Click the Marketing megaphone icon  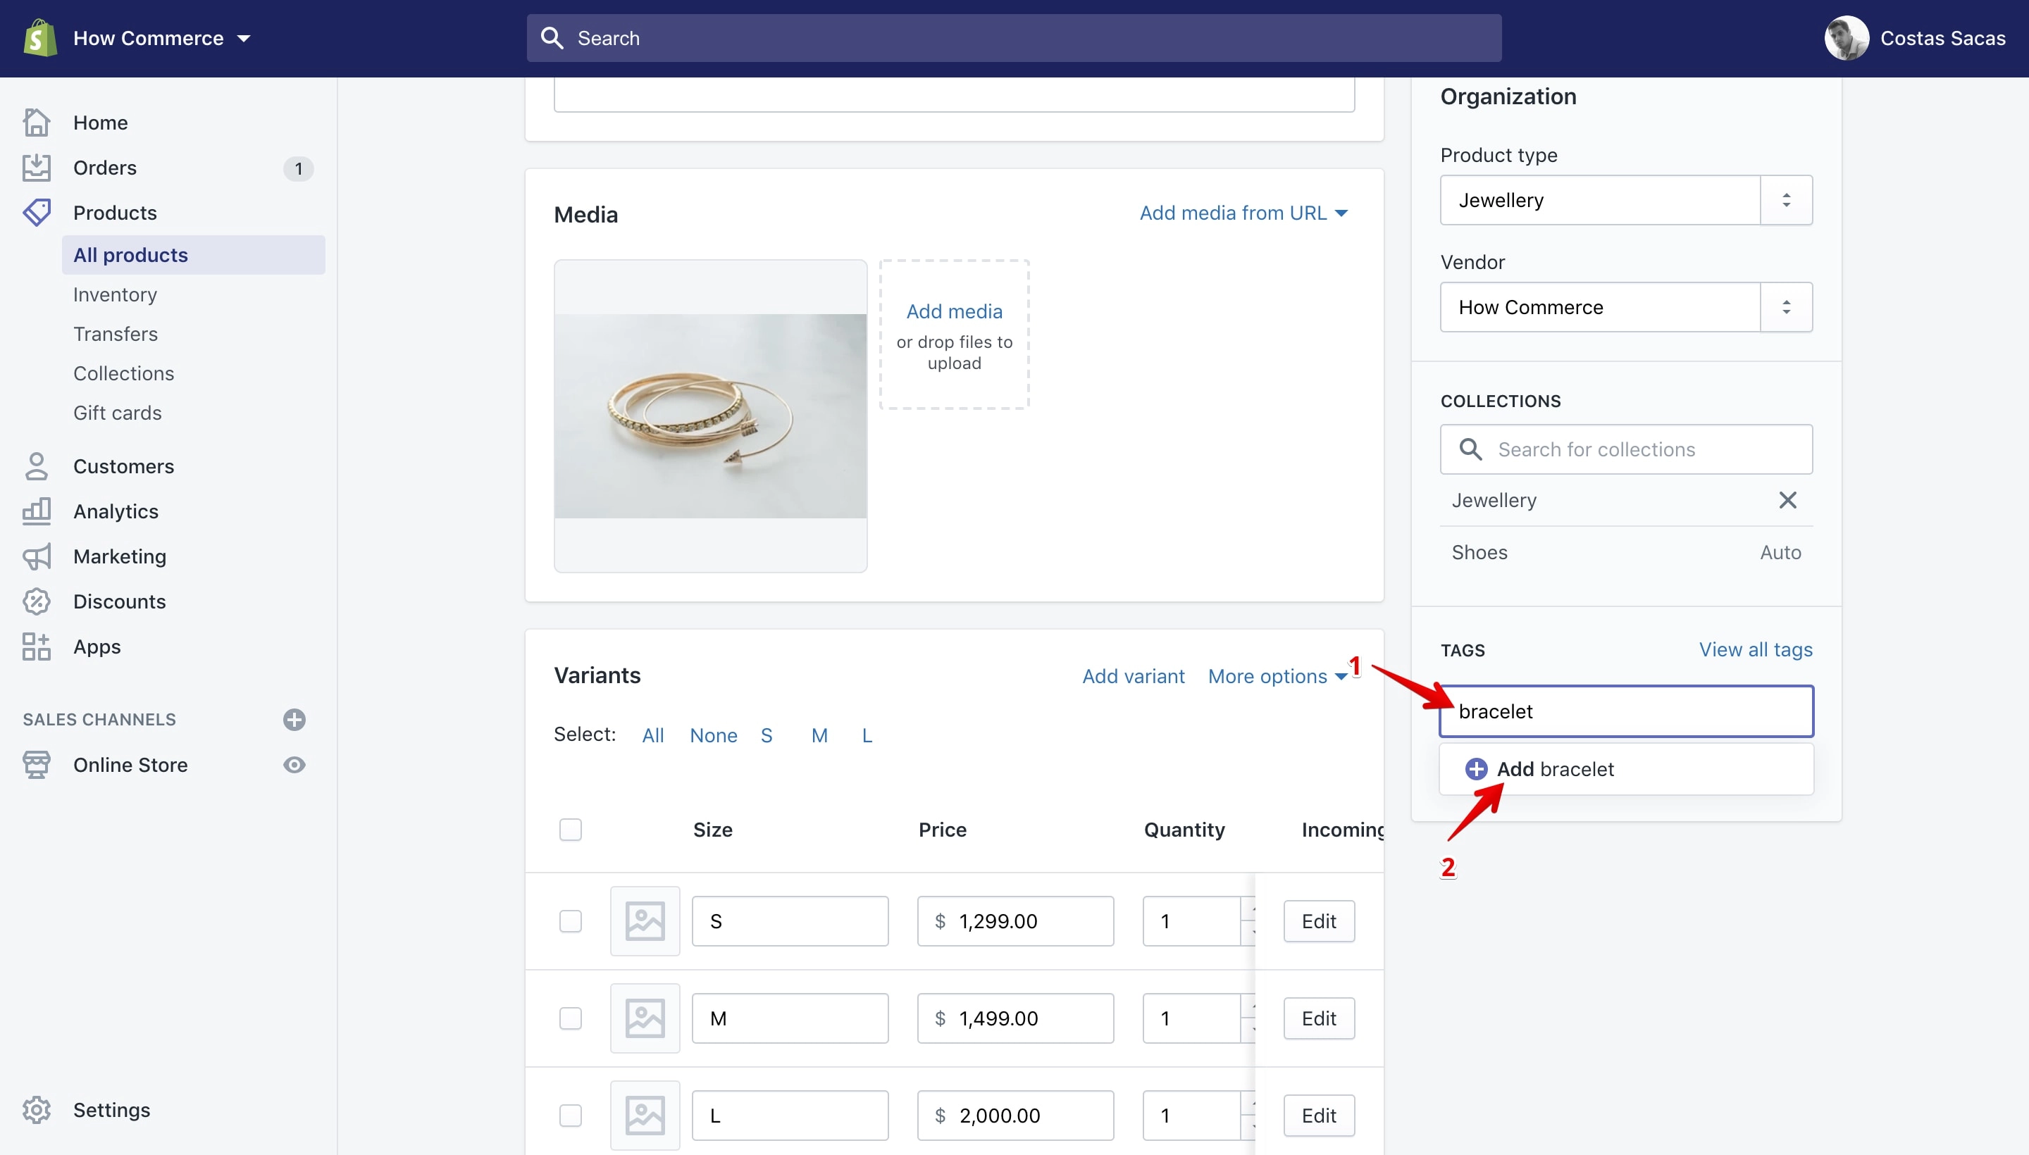coord(37,557)
